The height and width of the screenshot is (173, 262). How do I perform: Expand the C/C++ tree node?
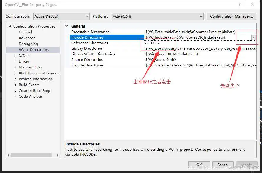(15, 56)
